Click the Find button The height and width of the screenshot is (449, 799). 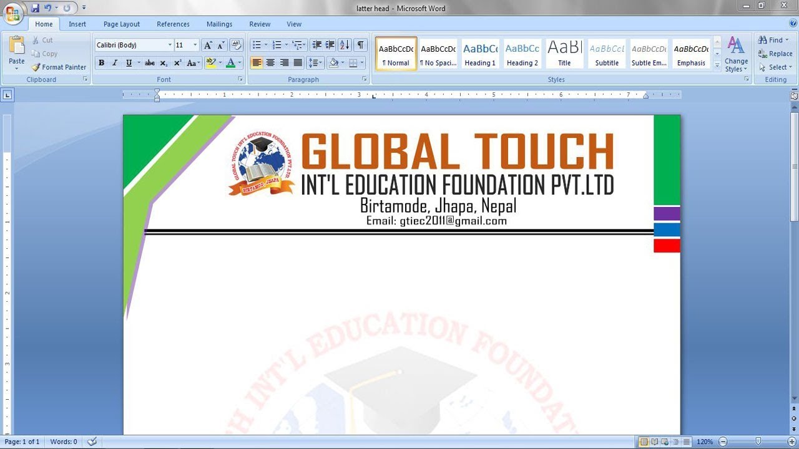[773, 40]
